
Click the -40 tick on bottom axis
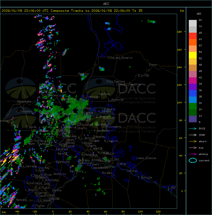point(17,212)
